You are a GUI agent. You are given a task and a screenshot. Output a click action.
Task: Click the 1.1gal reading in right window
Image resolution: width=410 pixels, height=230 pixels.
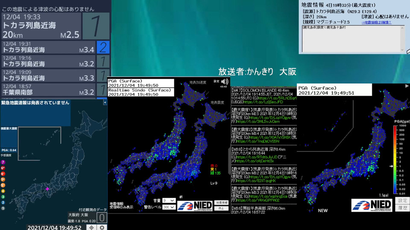tap(384, 195)
